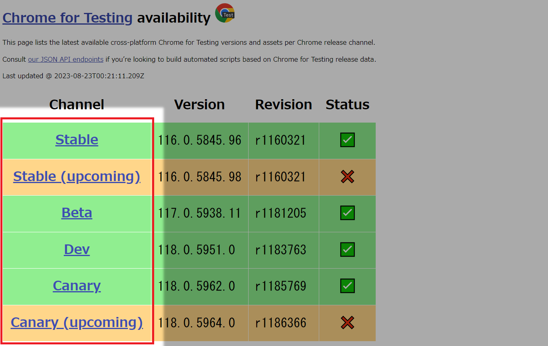Click the green checkmark in Beta row
Viewport: 548px width, 346px height.
[x=347, y=213]
